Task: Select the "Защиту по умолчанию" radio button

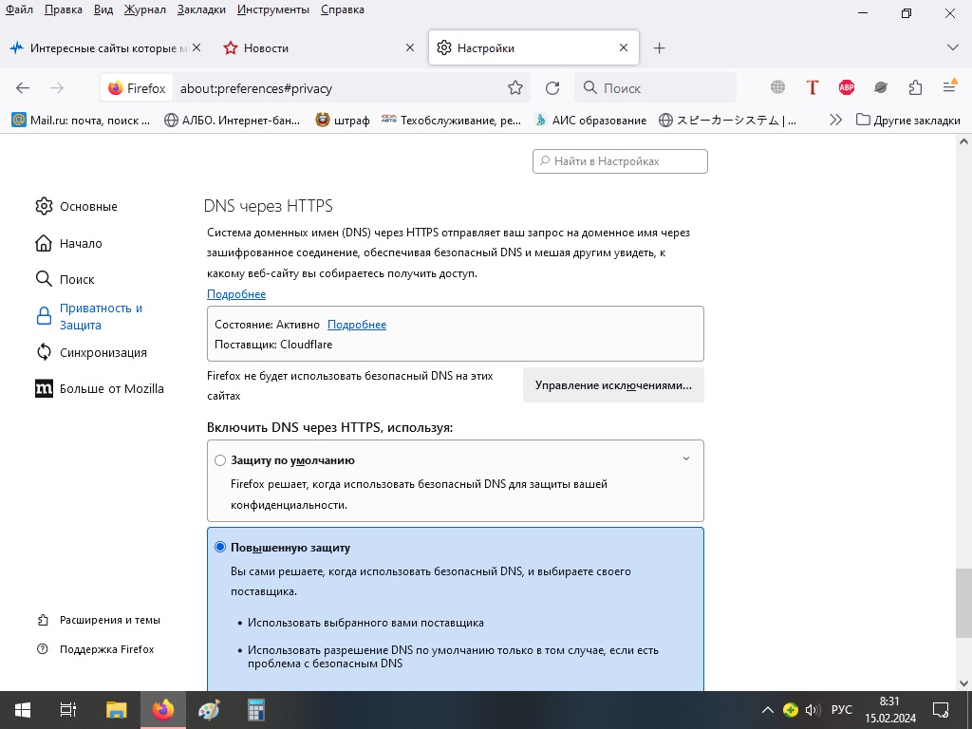Action: tap(220, 460)
